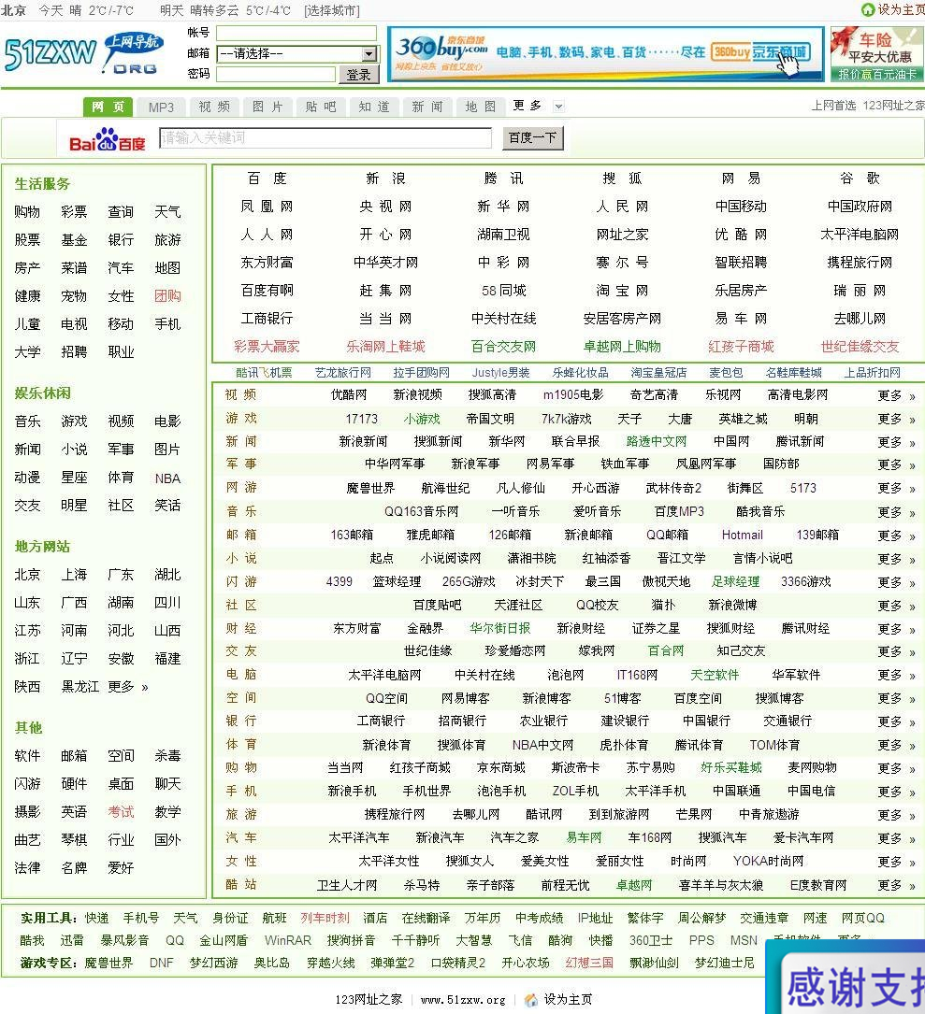Open the 工商银行 link in 银行 row

click(382, 721)
